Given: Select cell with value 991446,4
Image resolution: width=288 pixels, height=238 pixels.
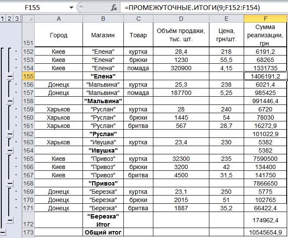Looking at the screenshot, I should point(265,101).
